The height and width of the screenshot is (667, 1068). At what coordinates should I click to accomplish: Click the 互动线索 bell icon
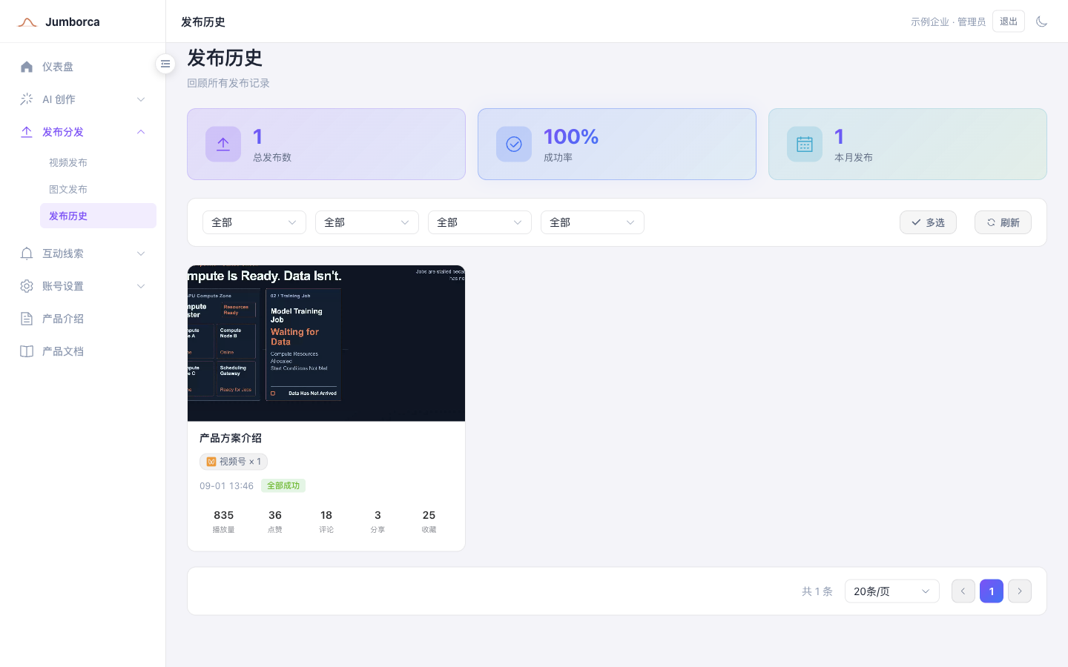coord(27,253)
